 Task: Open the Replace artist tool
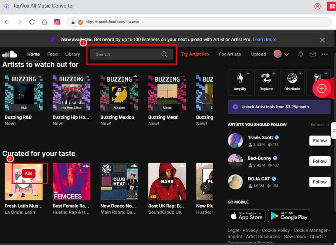pyautogui.click(x=266, y=83)
